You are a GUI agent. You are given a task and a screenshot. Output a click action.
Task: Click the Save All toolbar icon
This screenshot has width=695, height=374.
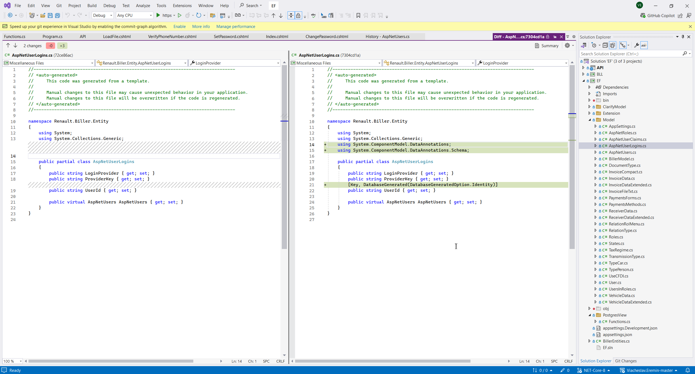(x=58, y=15)
